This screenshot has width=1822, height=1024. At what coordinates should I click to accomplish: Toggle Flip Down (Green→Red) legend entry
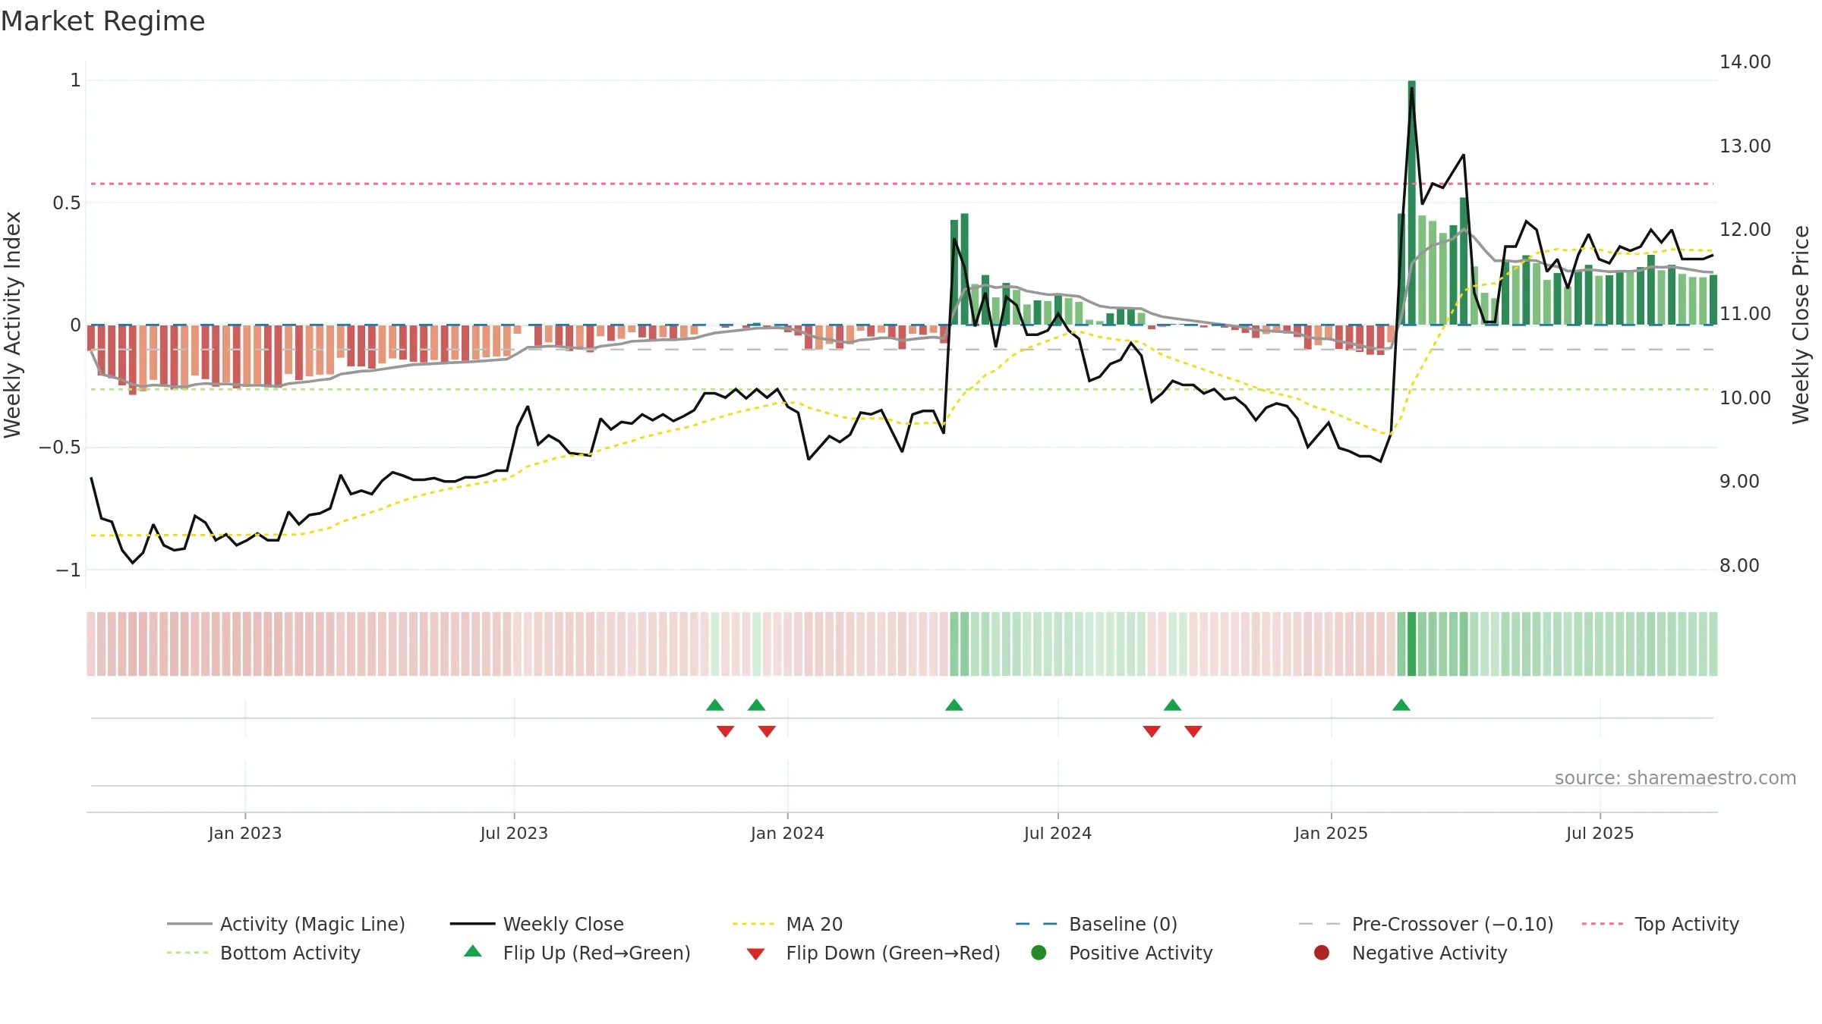pos(873,953)
